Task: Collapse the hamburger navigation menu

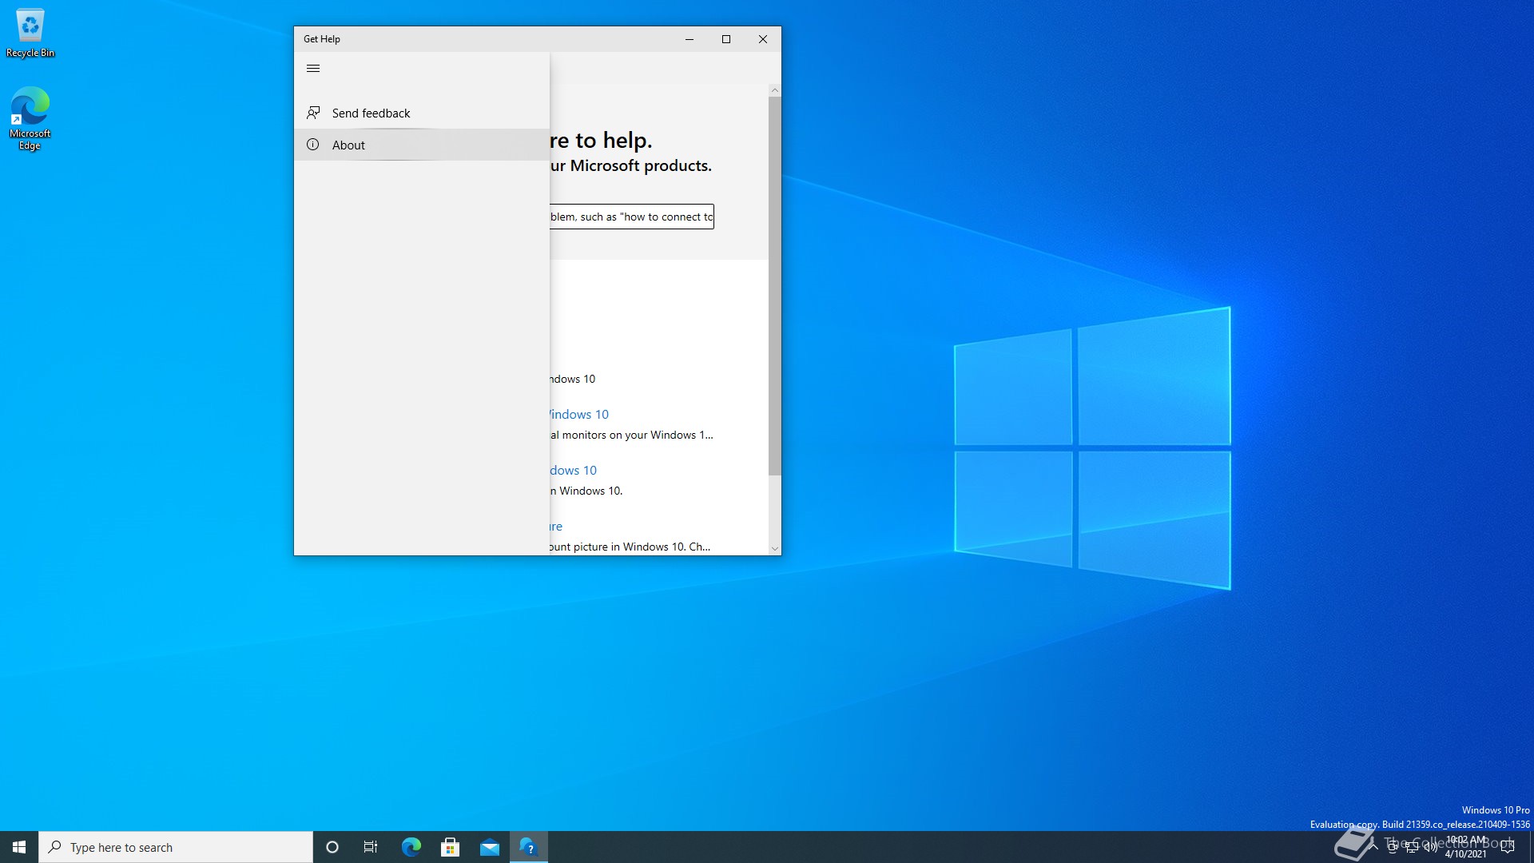Action: tap(313, 68)
